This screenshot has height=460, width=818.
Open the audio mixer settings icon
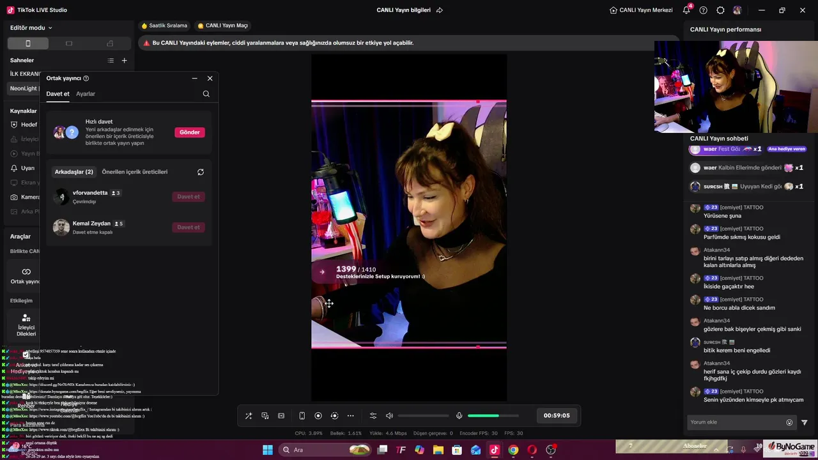373,416
